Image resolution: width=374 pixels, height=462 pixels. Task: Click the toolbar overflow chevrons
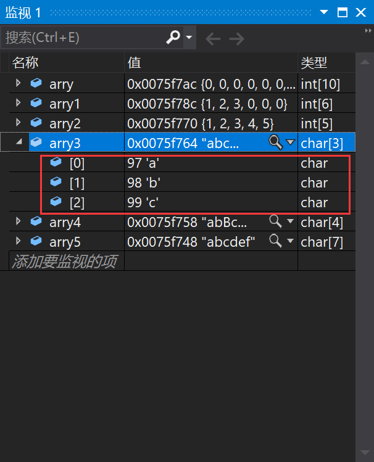(x=368, y=31)
